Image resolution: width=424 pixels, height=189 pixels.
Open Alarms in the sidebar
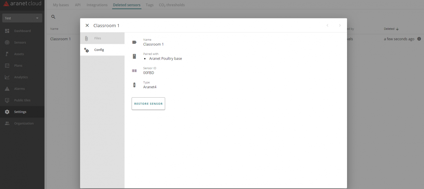[x=22, y=89]
